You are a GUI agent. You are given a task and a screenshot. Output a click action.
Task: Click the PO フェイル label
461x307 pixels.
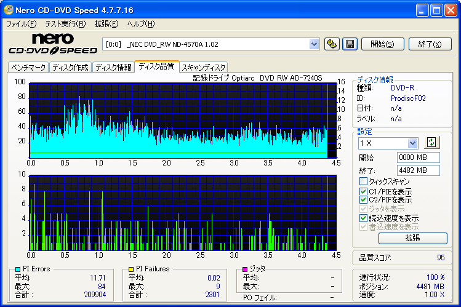pos(260,298)
